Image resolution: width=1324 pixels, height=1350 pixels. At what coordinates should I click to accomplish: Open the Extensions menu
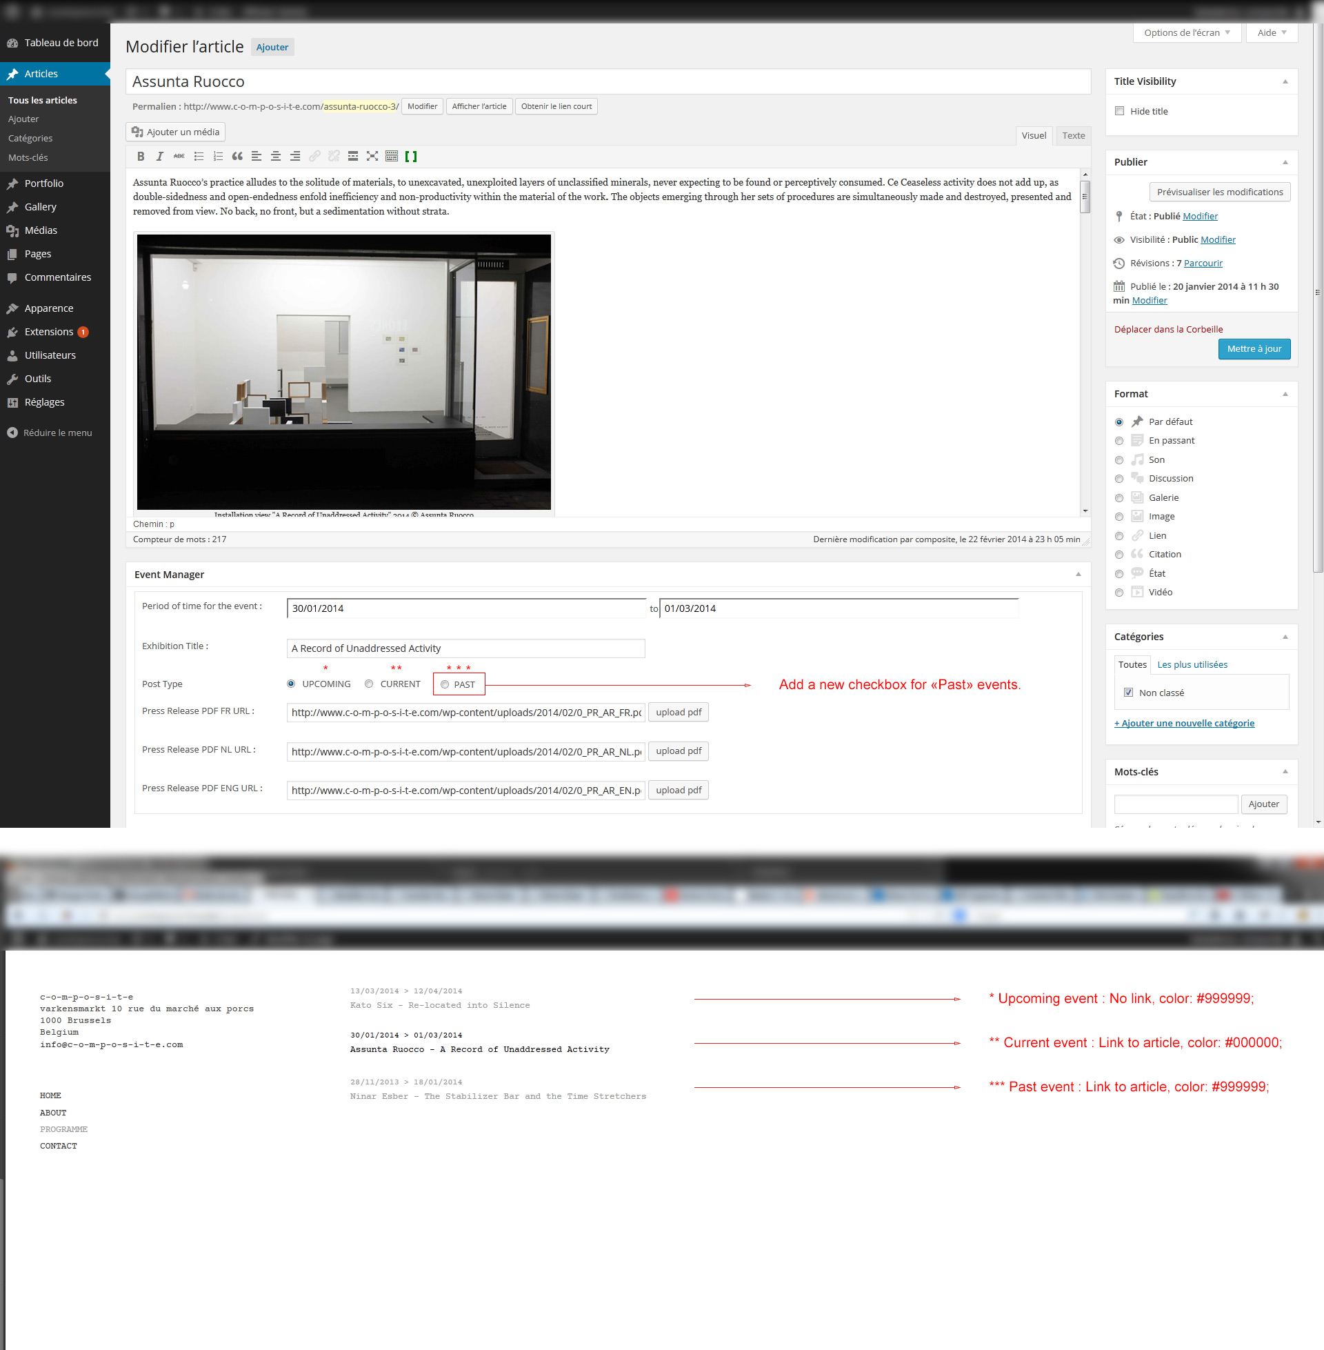click(55, 331)
